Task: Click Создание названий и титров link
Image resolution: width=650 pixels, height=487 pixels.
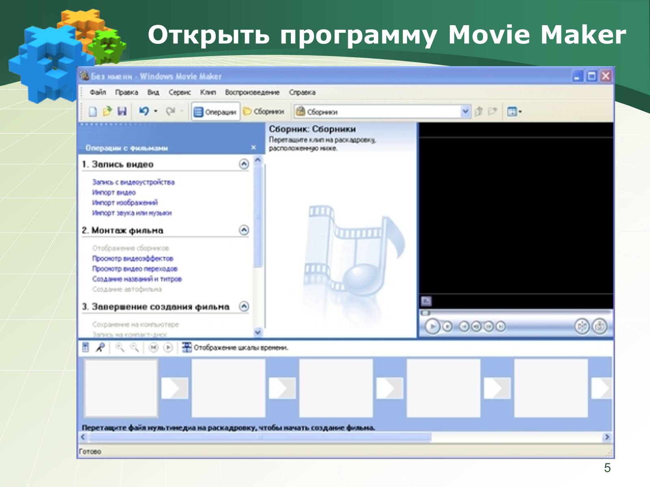Action: point(137,279)
